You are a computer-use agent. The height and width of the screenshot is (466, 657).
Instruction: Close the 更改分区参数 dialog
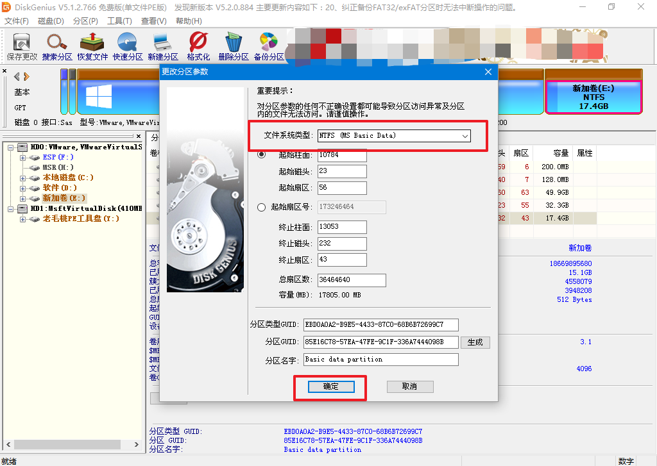(488, 72)
